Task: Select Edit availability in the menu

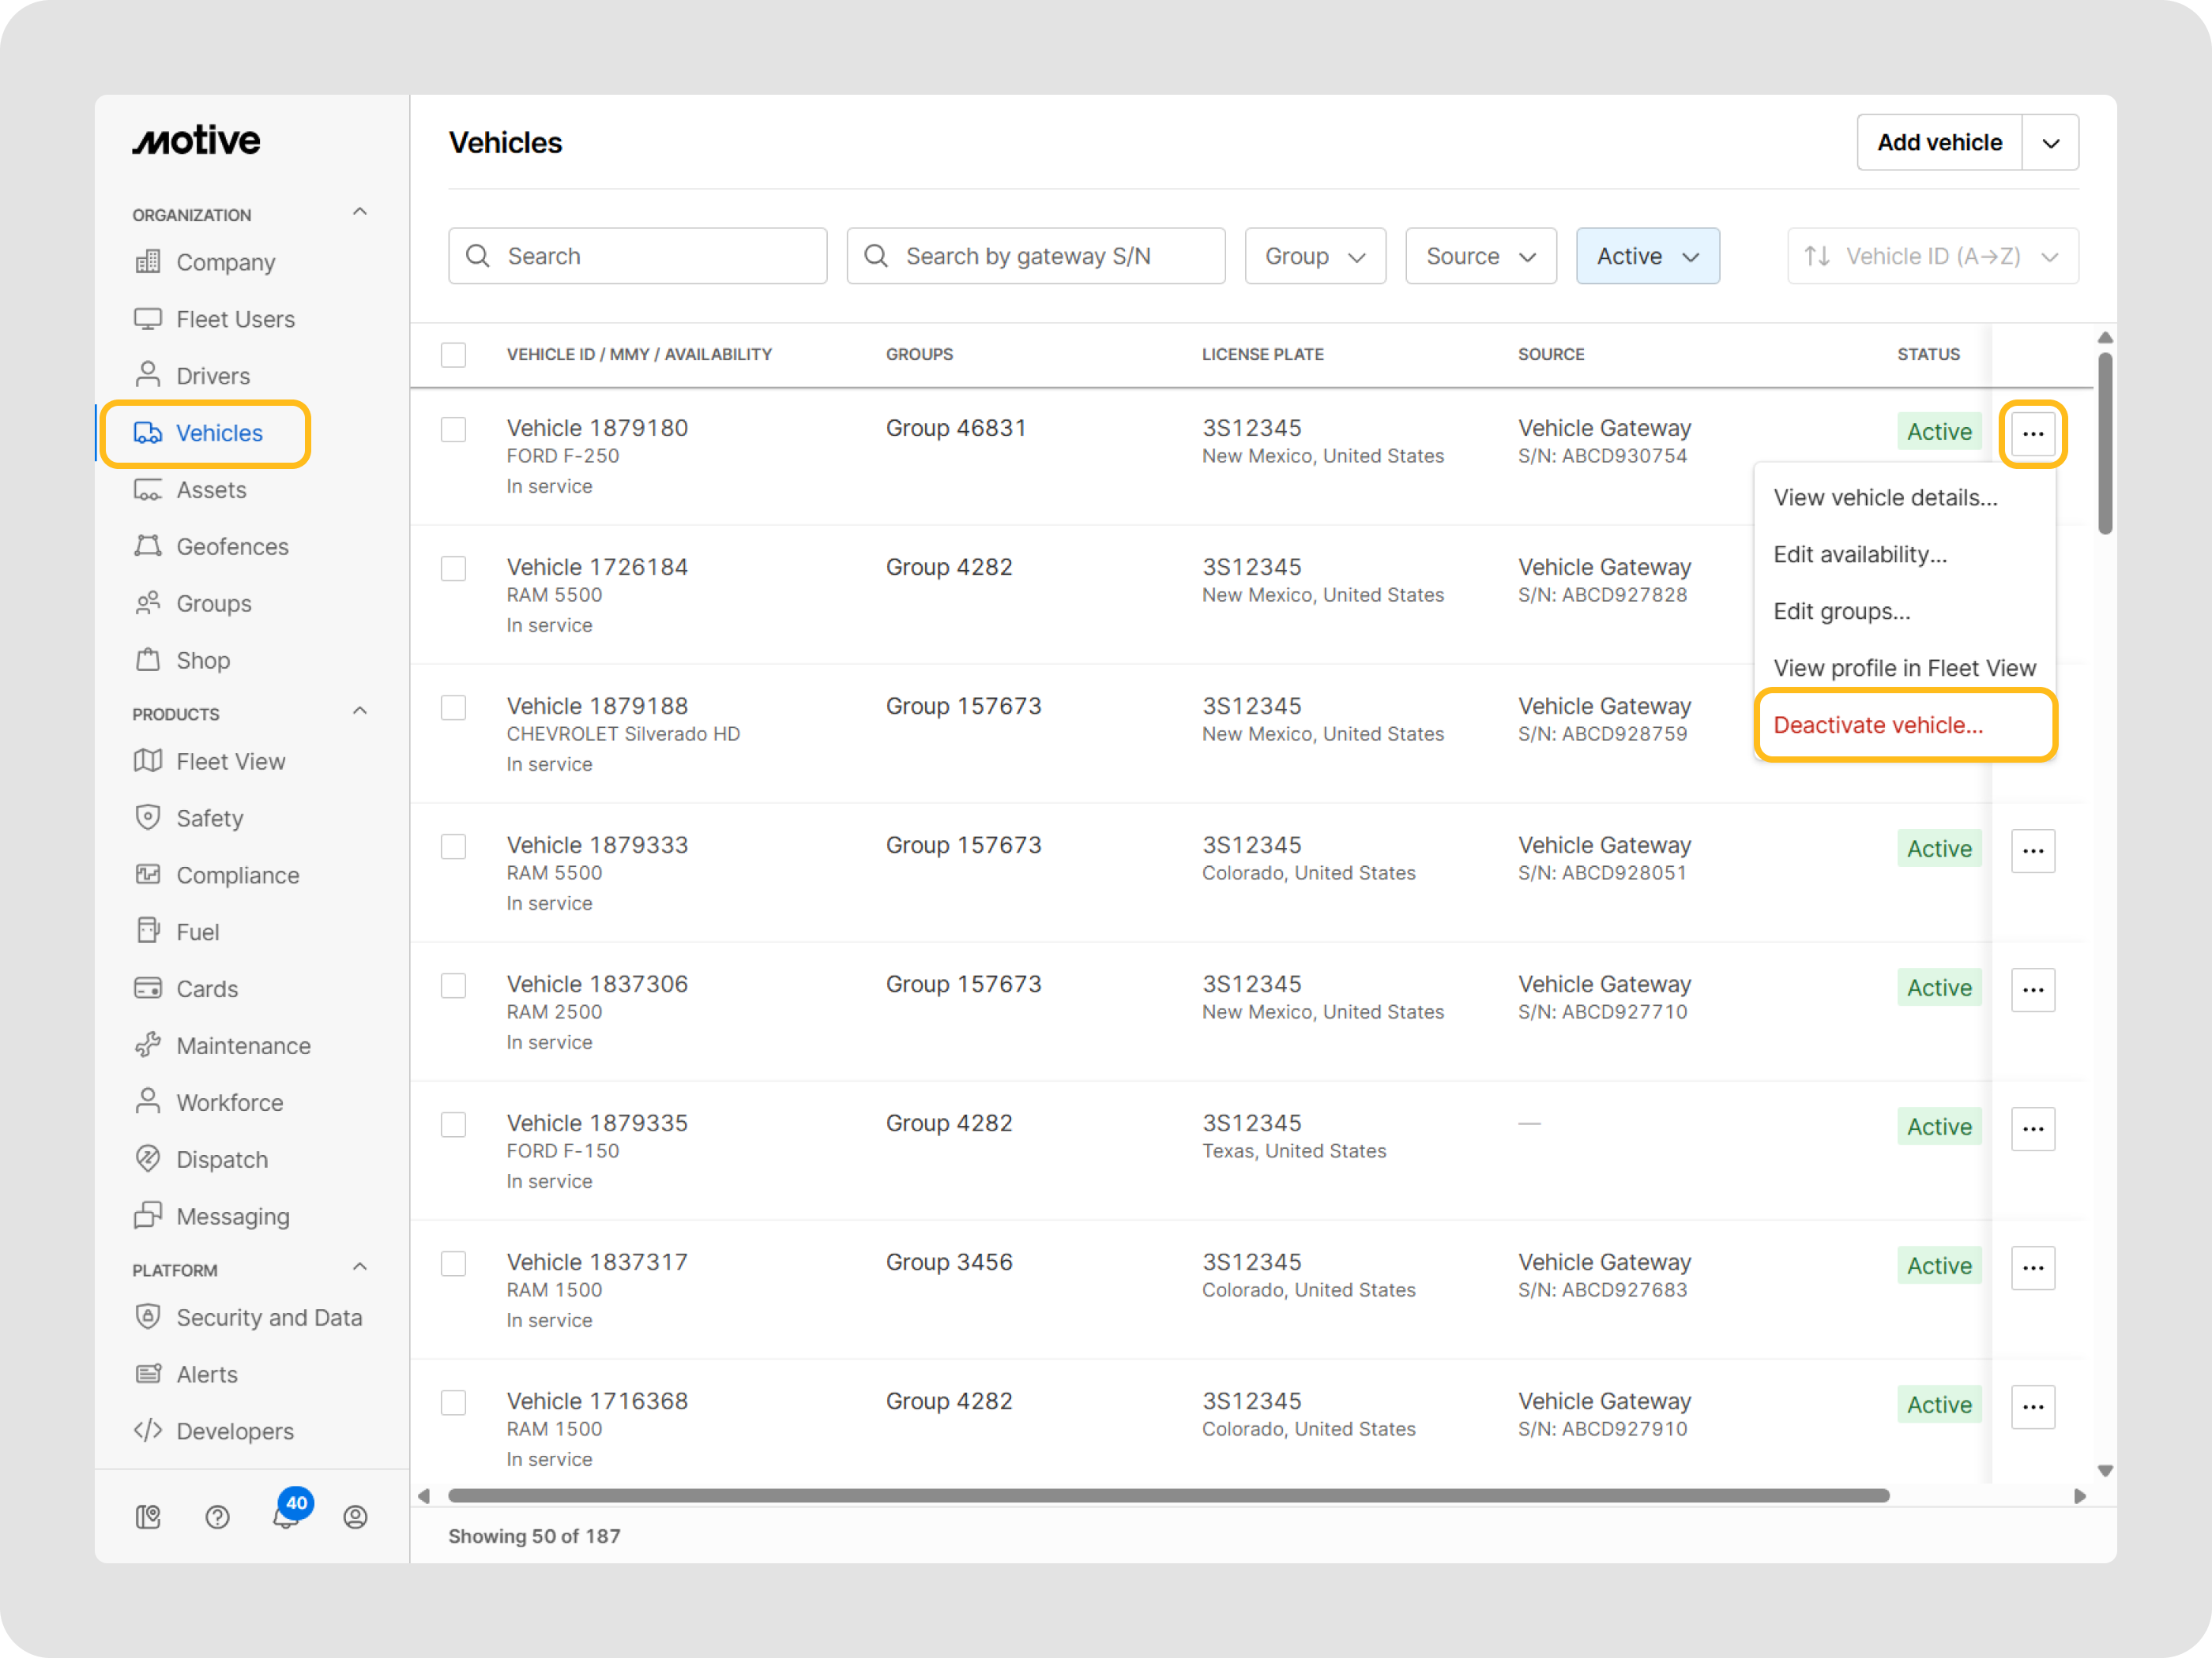Action: click(x=1859, y=555)
